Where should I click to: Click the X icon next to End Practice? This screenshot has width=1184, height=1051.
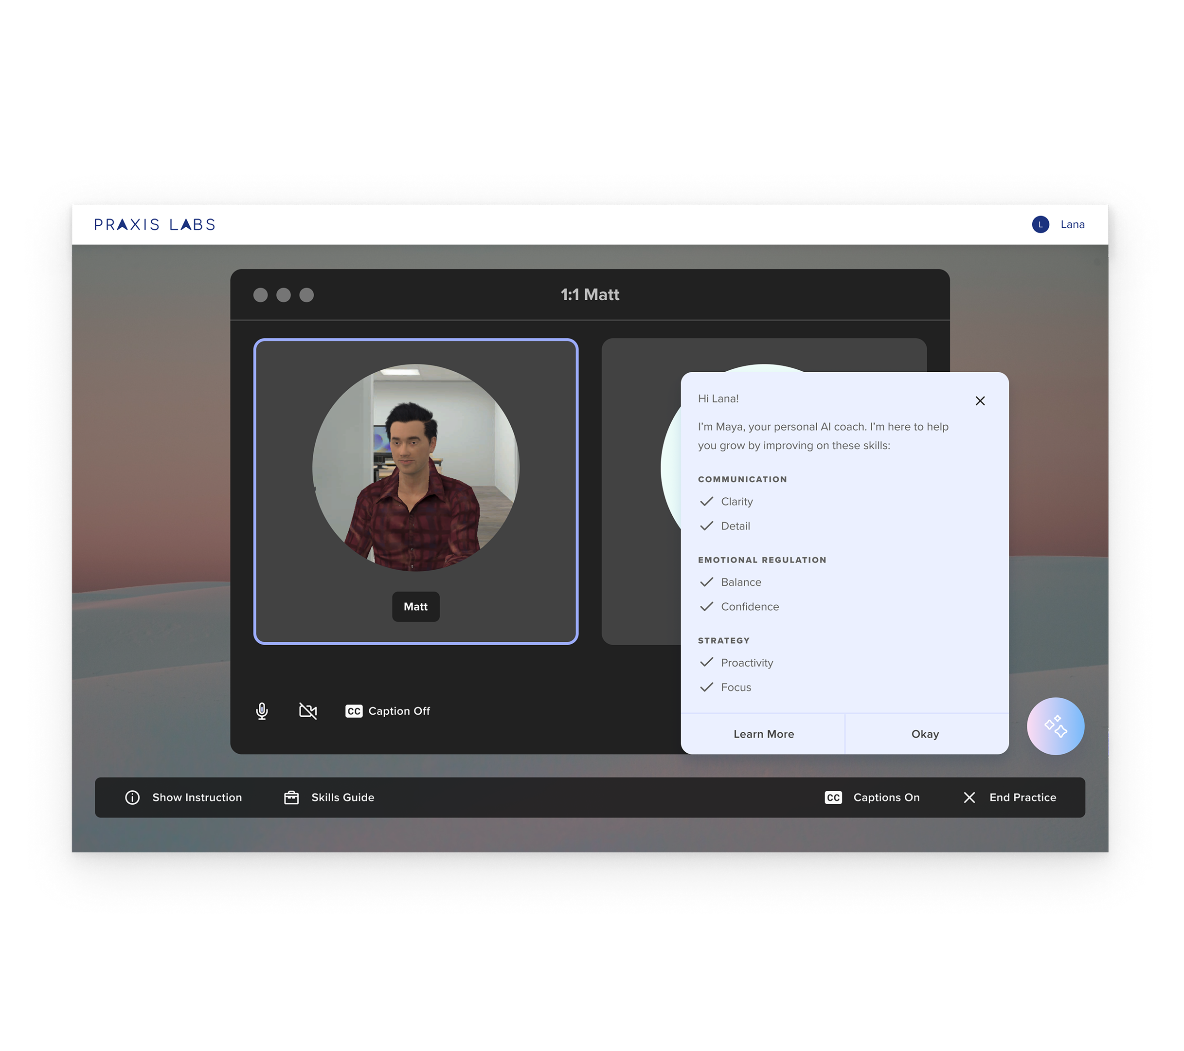(969, 797)
